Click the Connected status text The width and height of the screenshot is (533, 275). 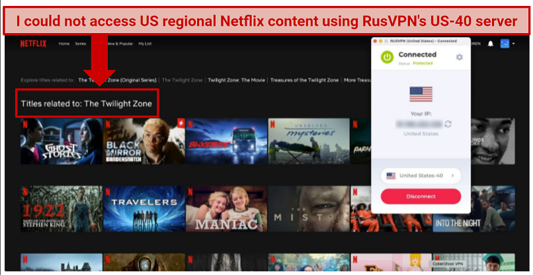417,54
